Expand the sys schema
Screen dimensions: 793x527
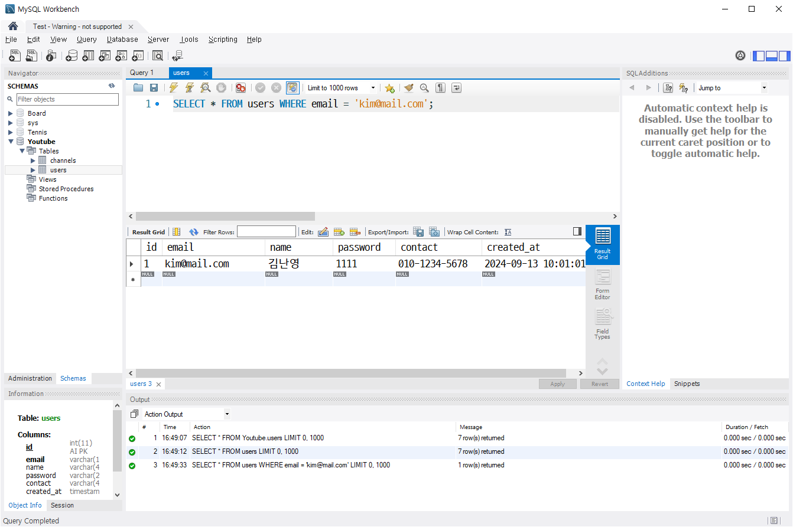pos(11,123)
